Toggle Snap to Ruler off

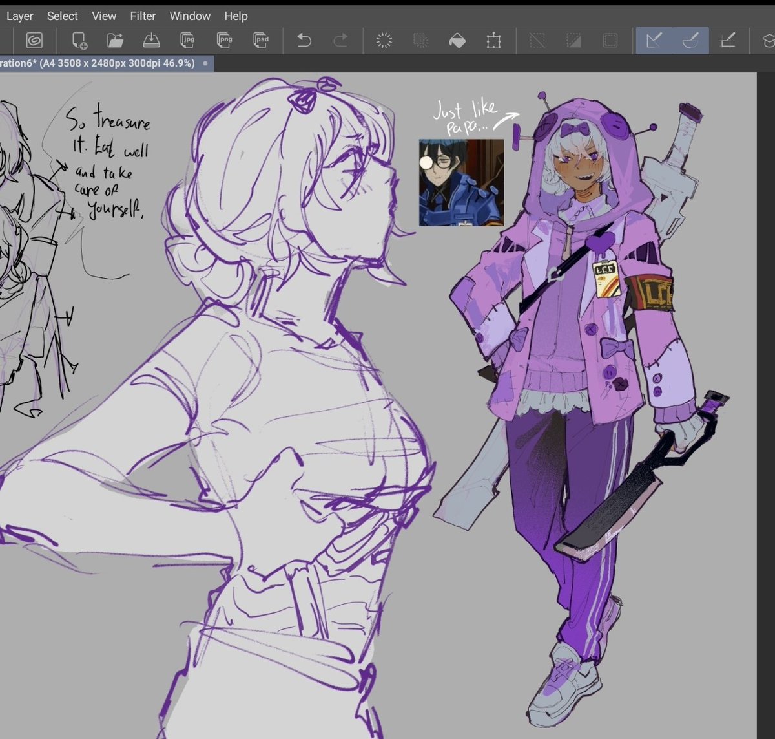[x=654, y=41]
